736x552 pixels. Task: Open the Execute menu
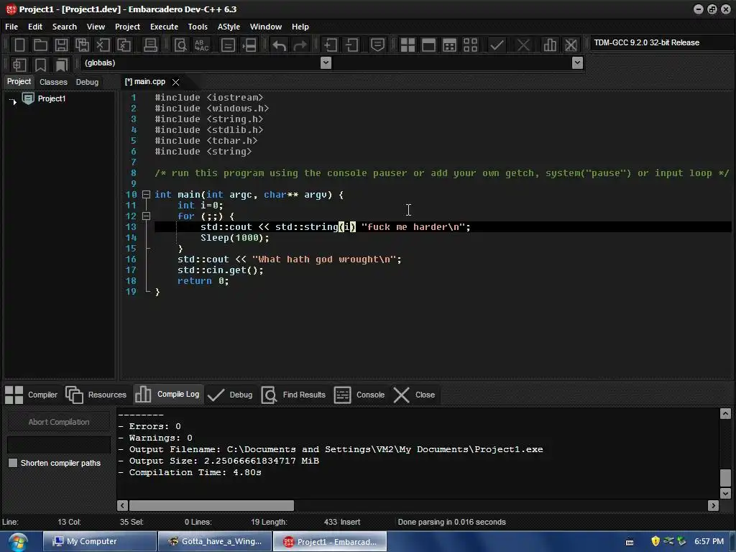point(164,27)
